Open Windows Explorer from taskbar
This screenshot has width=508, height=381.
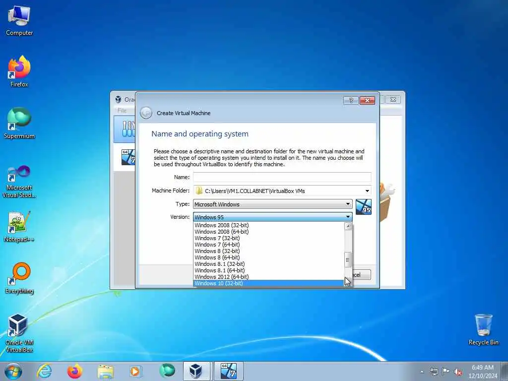click(x=106, y=371)
